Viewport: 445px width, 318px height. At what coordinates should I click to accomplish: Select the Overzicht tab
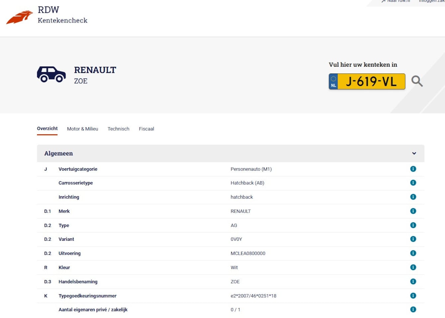click(47, 129)
